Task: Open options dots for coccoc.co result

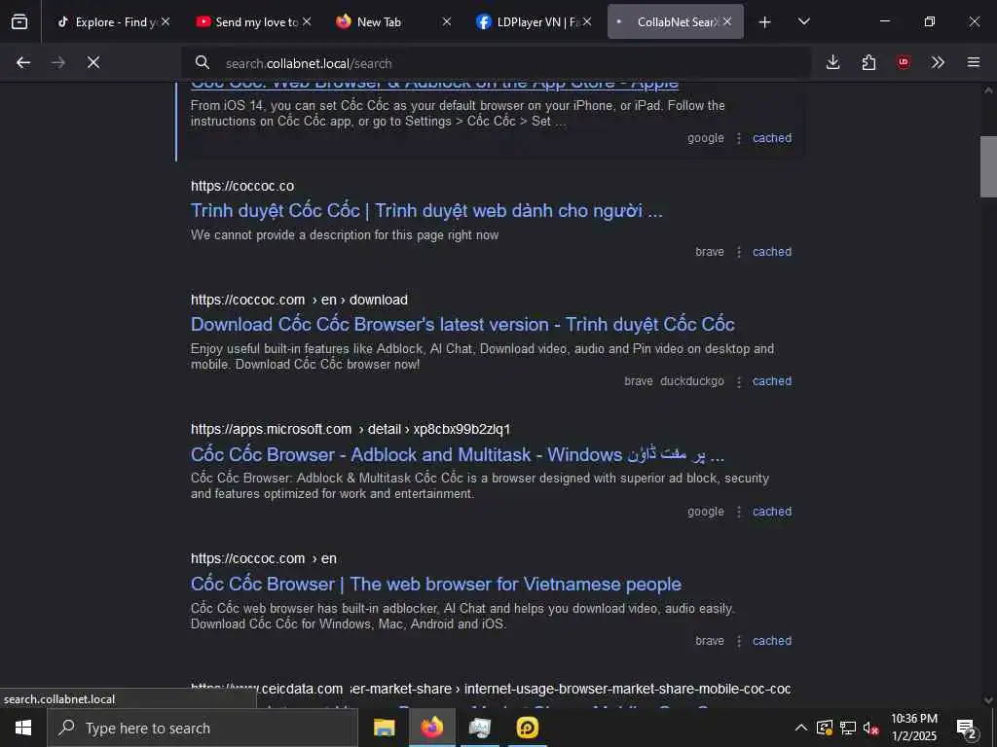Action: click(739, 252)
